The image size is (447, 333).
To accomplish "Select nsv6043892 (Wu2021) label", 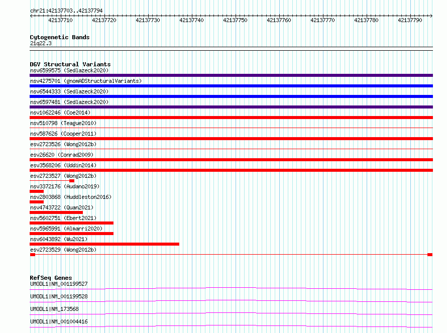I will (x=59, y=239).
